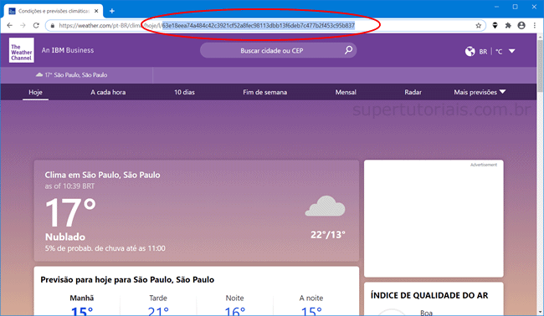Viewport: 544px width, 316px height.
Task: Click the search magnifier icon
Action: (x=348, y=50)
